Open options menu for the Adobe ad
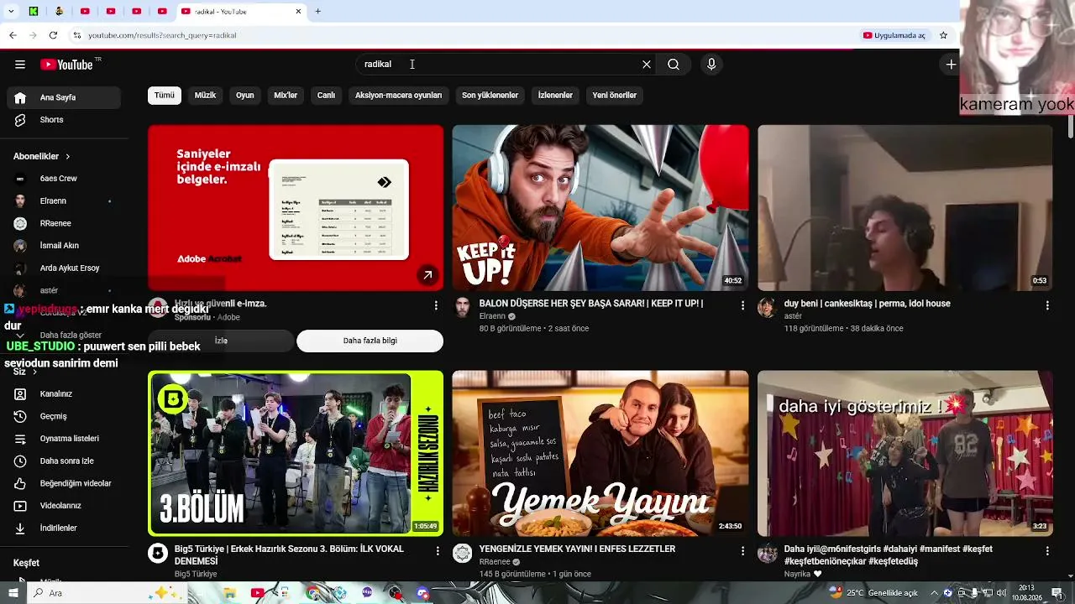1075x604 pixels. [x=436, y=306]
